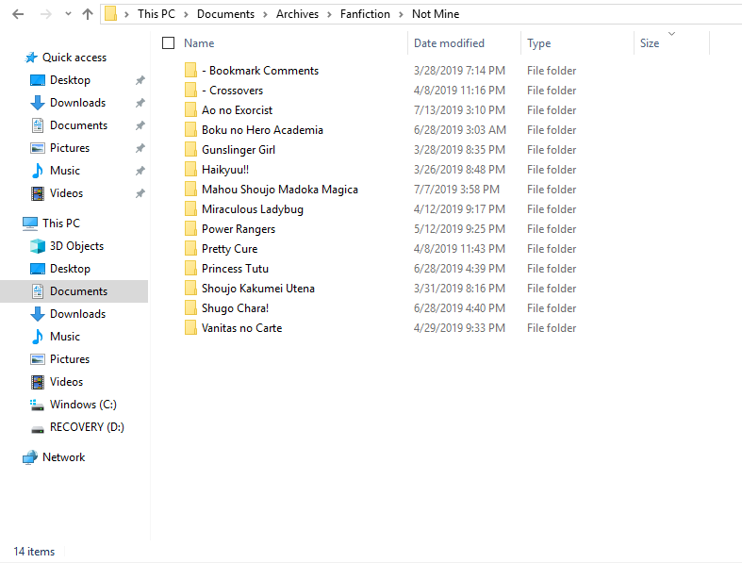742x563 pixels.
Task: Select Boku no Hero Academia folder icon
Action: coord(190,130)
